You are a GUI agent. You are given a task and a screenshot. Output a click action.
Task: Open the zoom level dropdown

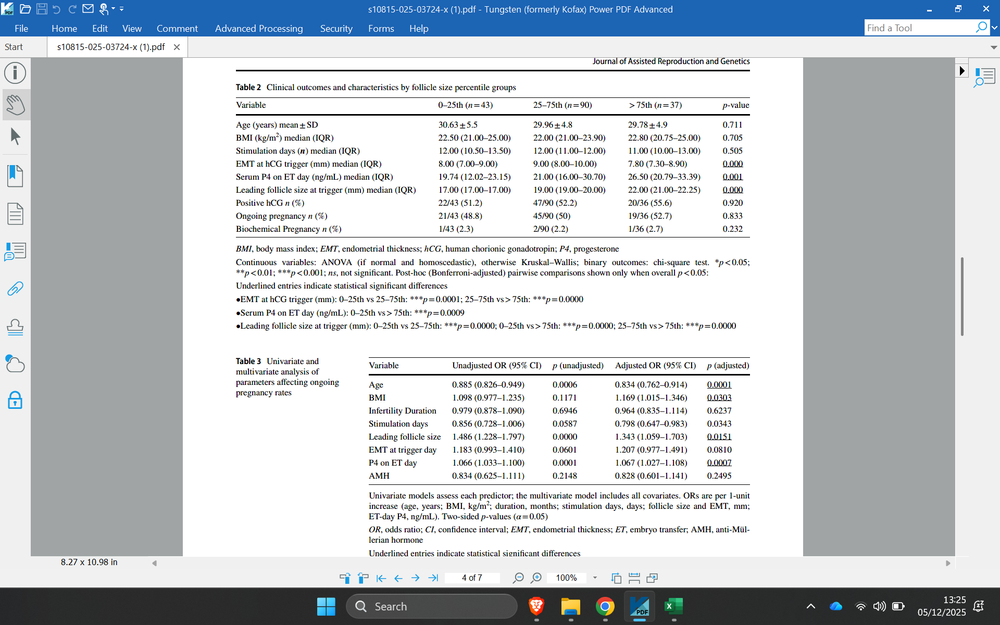coord(595,578)
